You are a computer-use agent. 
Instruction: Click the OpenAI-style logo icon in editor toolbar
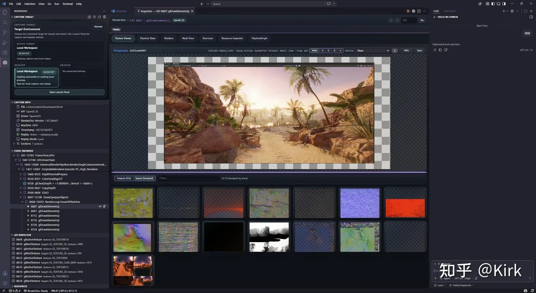click(414, 11)
